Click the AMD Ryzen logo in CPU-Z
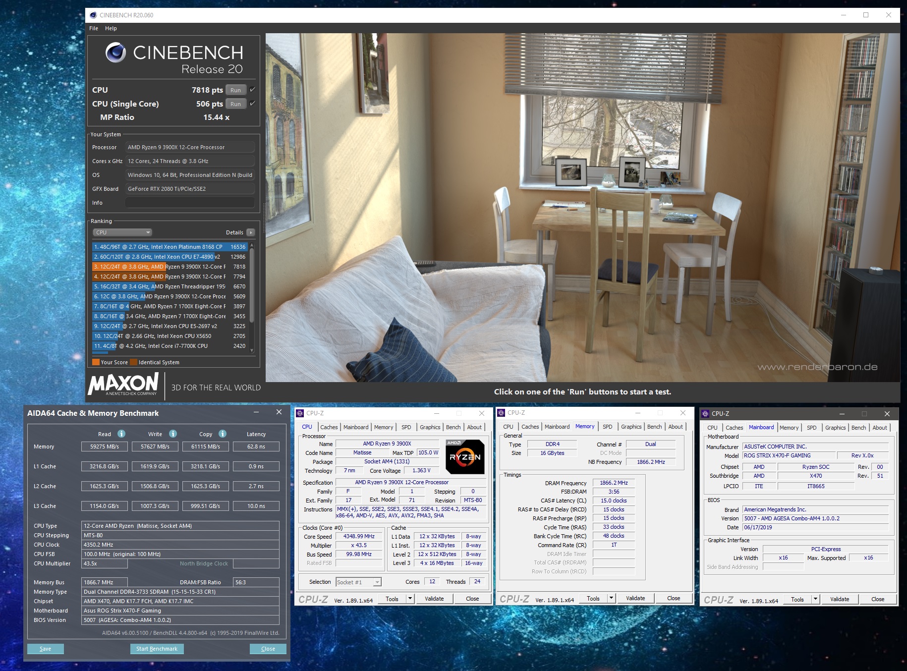 [465, 456]
